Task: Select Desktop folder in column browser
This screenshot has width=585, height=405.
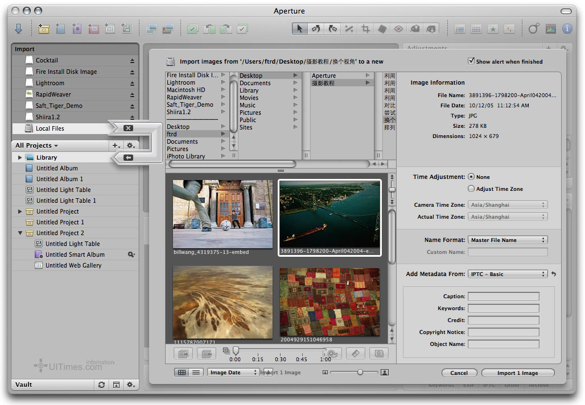Action: [x=269, y=76]
